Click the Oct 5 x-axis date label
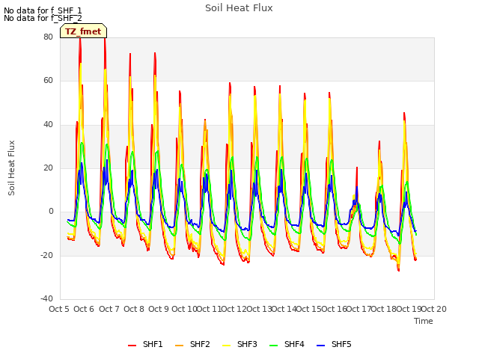479x359 pixels. click(59, 309)
